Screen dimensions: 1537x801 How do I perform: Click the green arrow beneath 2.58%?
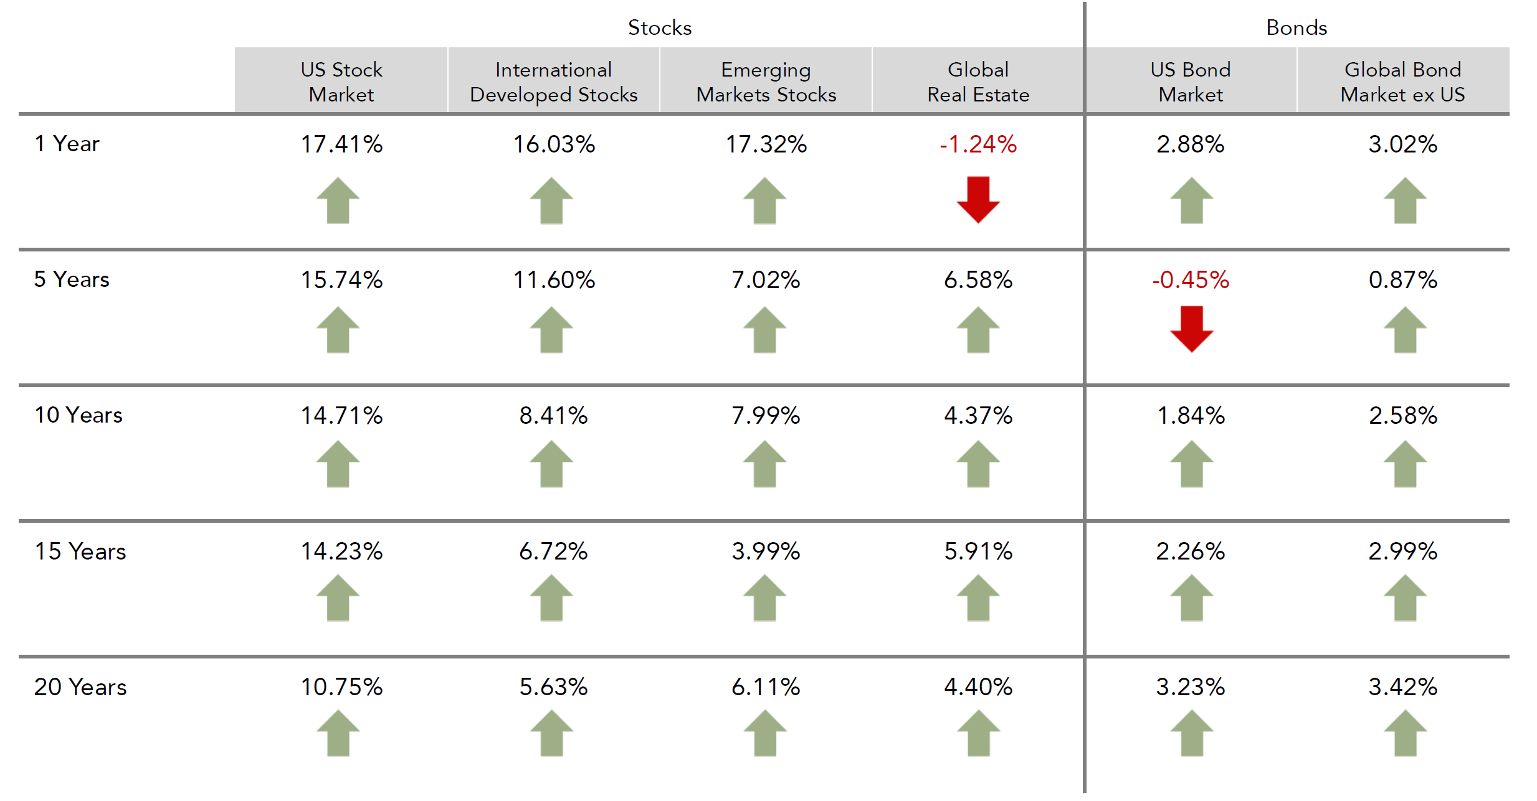pyautogui.click(x=1404, y=464)
